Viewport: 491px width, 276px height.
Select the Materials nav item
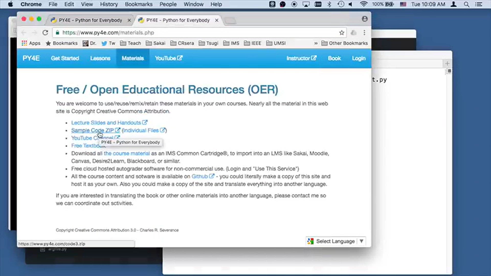click(x=132, y=58)
